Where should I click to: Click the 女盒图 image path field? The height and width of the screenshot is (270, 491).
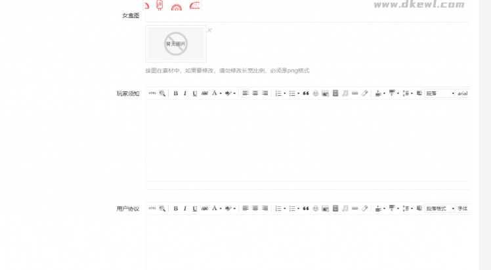click(308, 16)
